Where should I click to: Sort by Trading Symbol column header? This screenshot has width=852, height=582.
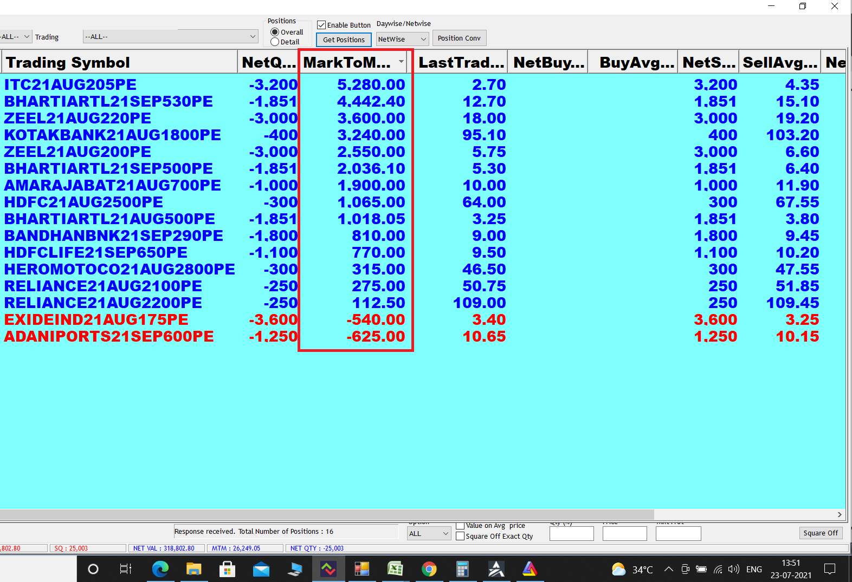pyautogui.click(x=119, y=62)
